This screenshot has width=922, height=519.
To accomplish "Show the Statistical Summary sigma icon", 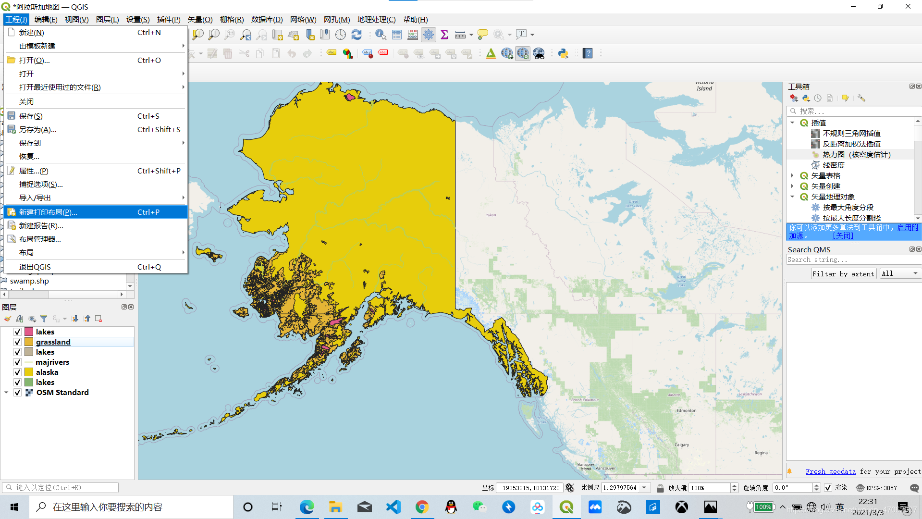I will [444, 34].
